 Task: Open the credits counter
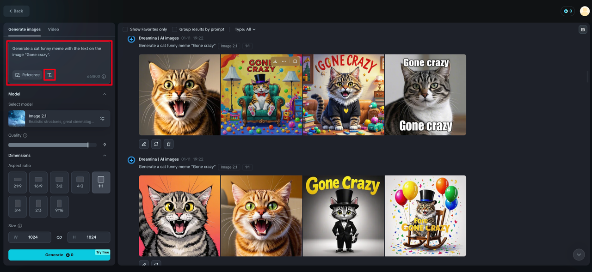point(567,11)
